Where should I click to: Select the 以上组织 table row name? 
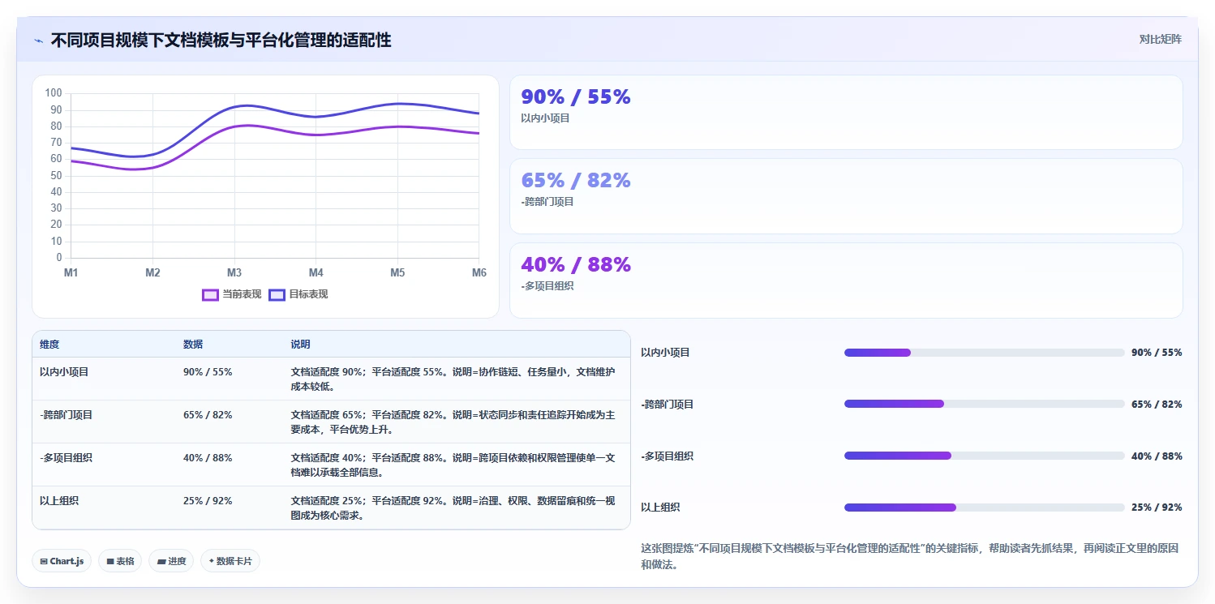(59, 501)
